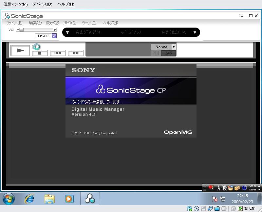
Task: Click the track info display icon
Action: point(156,53)
